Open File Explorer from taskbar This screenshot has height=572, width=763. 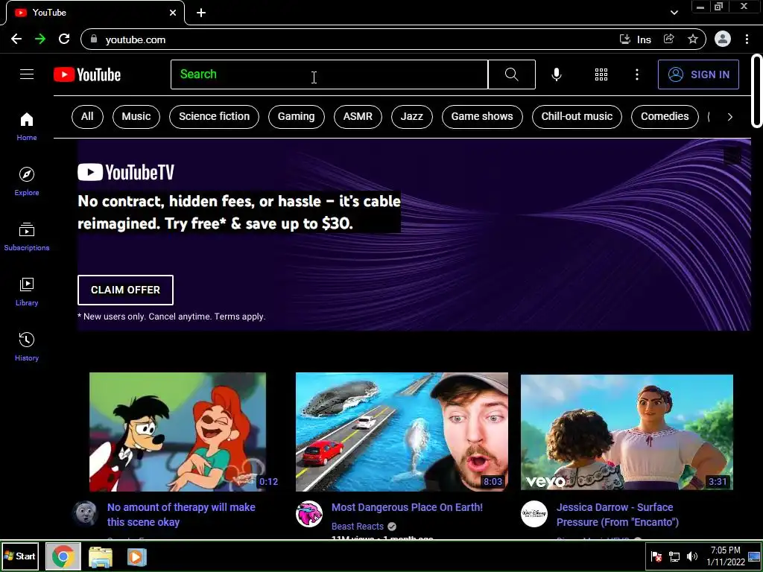[x=101, y=557]
